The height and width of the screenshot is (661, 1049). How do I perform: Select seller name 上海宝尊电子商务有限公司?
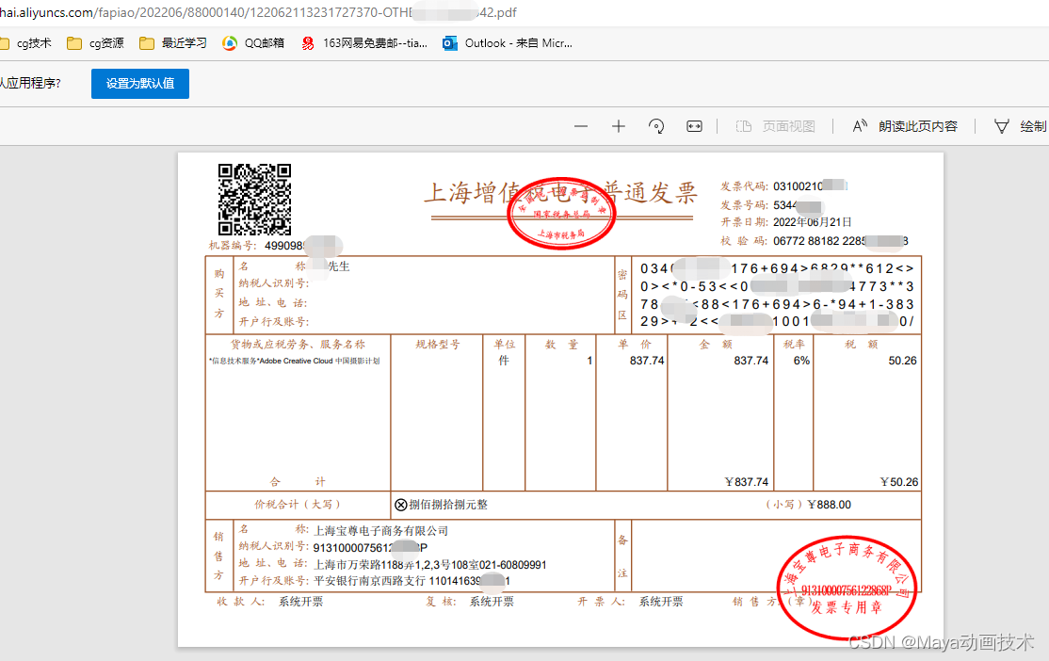[381, 531]
